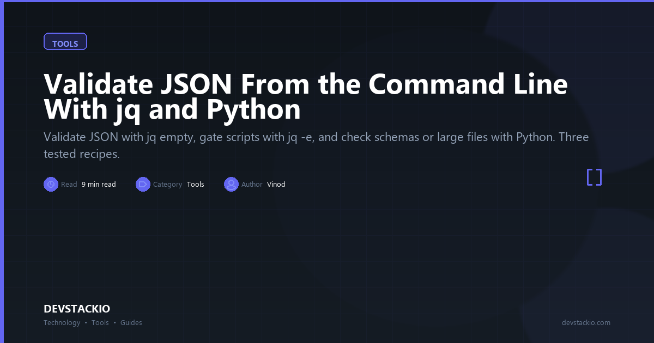Click the description text starting 'Validate JSON with jq empty'

point(316,145)
